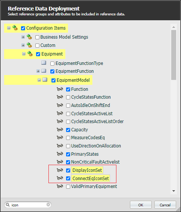Screen dimensions: 181x212
Task: Uncheck the ConnectEqIconSet checkbox
Action: pos(68,178)
